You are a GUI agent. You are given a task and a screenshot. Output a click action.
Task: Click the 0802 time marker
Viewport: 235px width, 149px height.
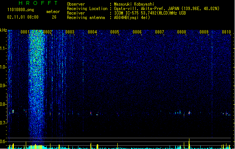tap(47, 32)
